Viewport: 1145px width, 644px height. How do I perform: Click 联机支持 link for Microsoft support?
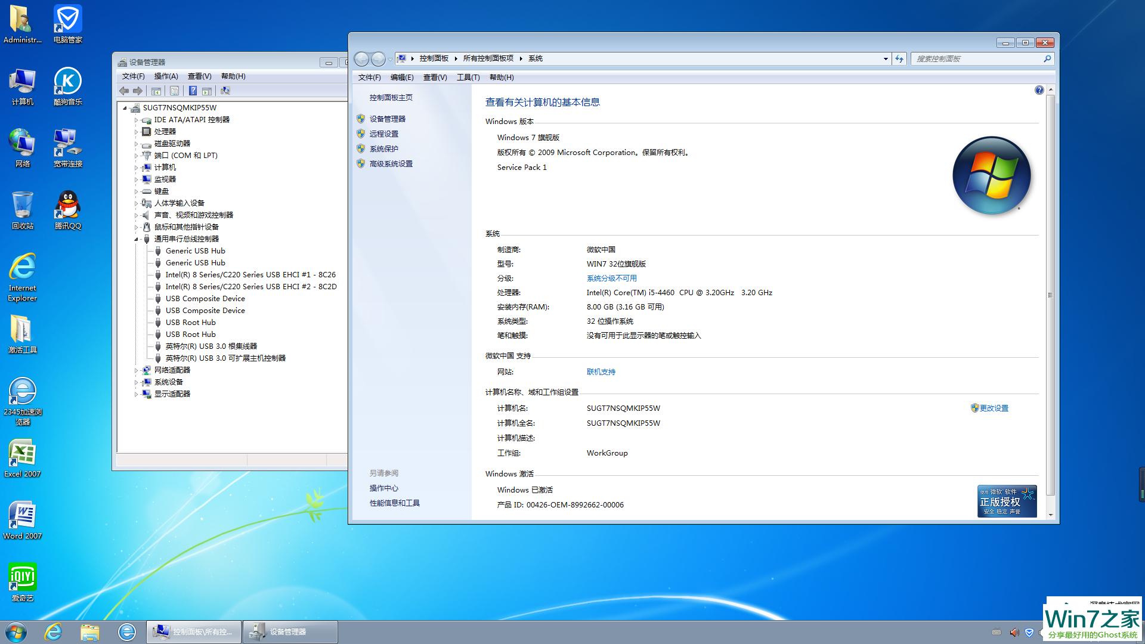click(x=601, y=371)
